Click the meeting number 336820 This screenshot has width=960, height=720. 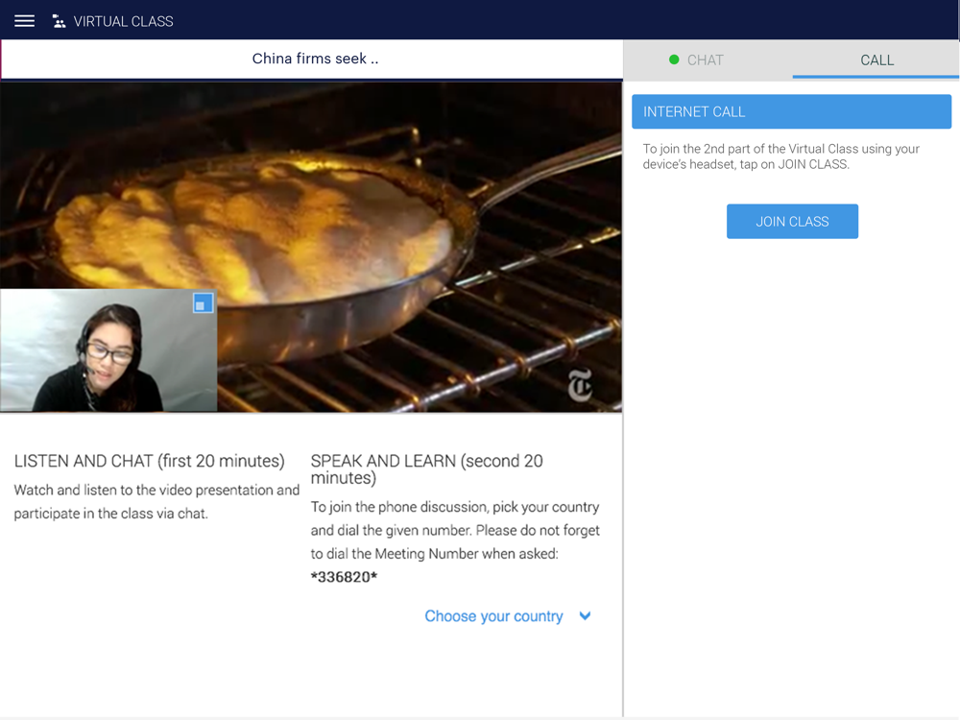(345, 577)
